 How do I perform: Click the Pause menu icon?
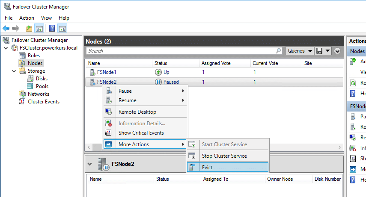109,91
